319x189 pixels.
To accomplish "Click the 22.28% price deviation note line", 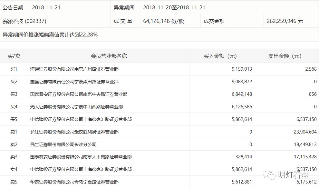I will click(50, 35).
